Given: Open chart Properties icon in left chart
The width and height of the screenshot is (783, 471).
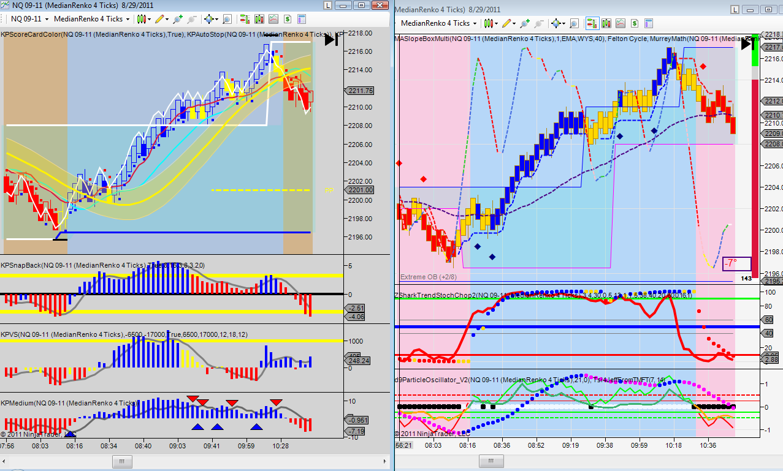Looking at the screenshot, I should 301,19.
